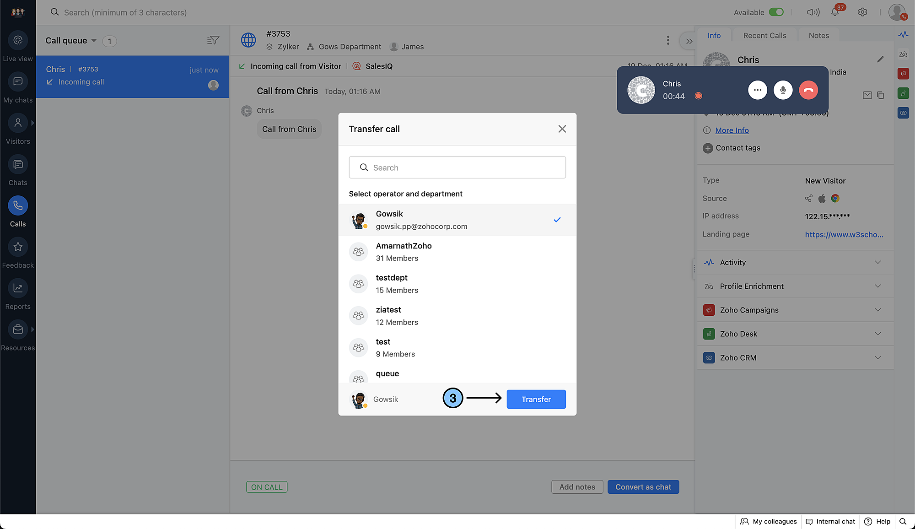915x529 pixels.
Task: Toggle the Available status switch
Action: point(776,12)
